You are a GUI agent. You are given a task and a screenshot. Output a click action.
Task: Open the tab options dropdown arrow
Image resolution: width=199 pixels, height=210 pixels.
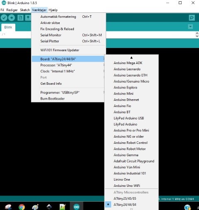(x=190, y=26)
